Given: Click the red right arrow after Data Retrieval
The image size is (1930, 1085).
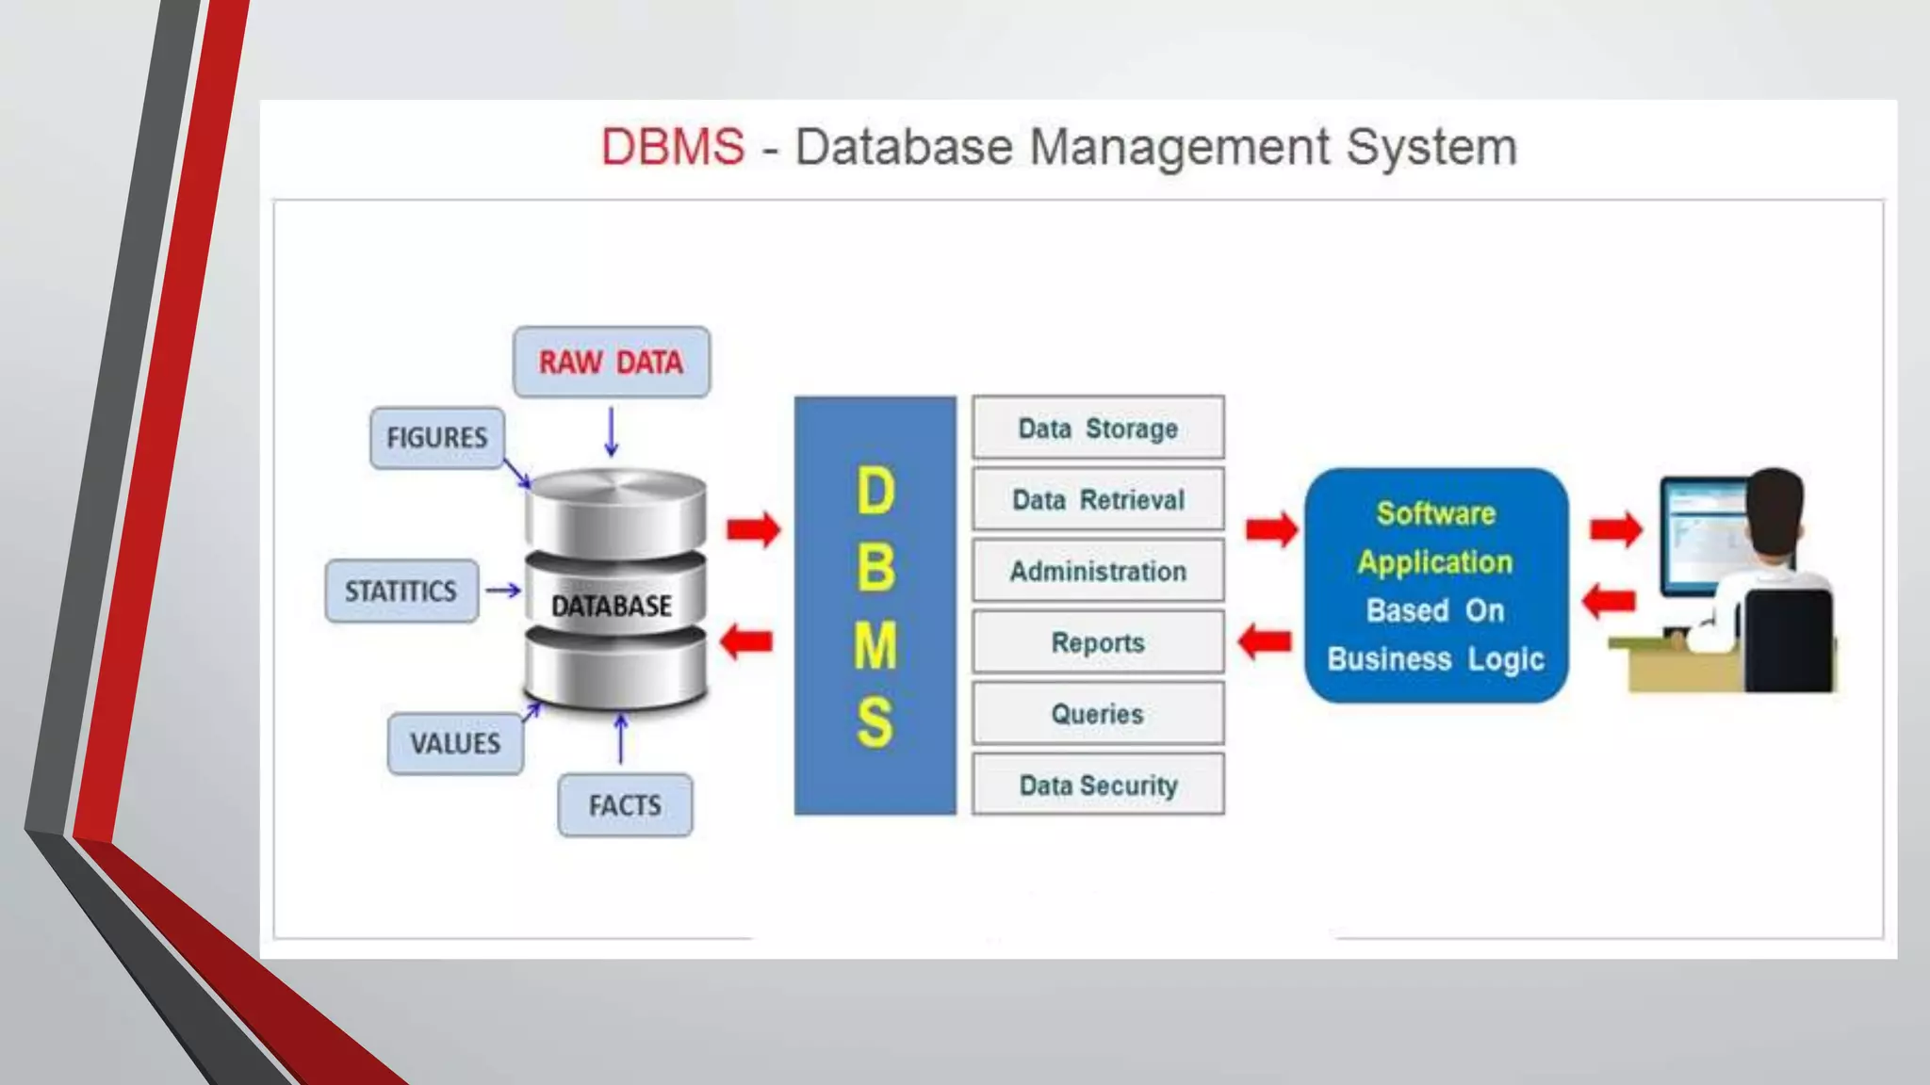Looking at the screenshot, I should tap(1271, 529).
